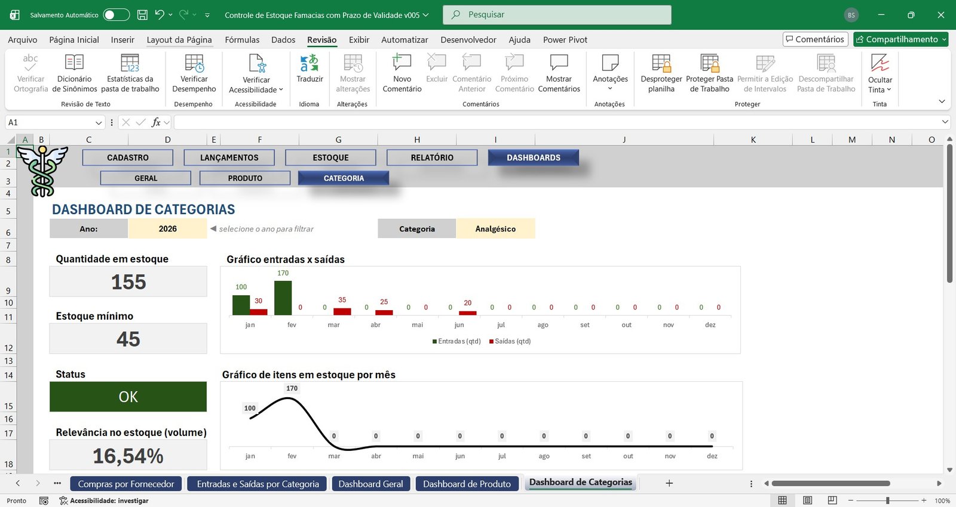Open the Name Box dropdown arrow

point(99,122)
